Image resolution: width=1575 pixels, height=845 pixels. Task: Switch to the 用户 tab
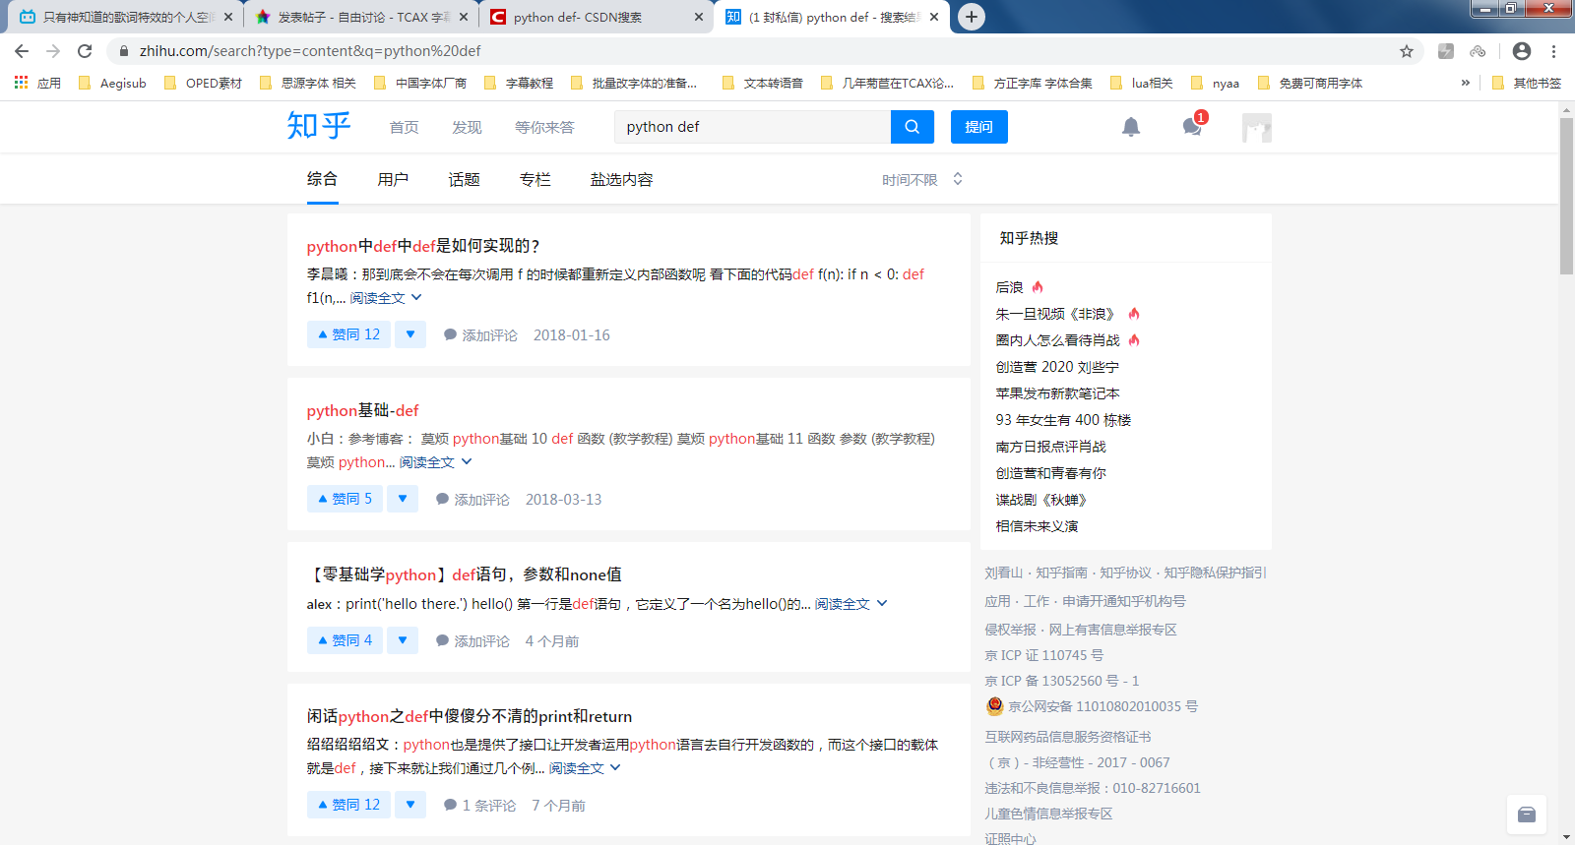point(393,179)
